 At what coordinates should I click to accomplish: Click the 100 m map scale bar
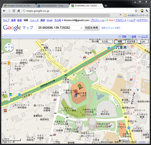pyautogui.click(x=12, y=140)
